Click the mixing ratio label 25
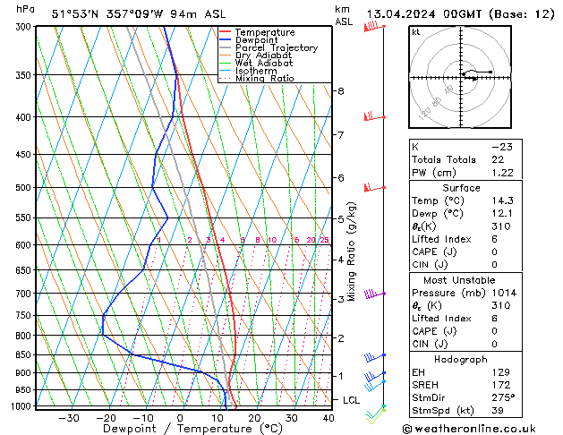The height and width of the screenshot is (435, 563). 324,240
